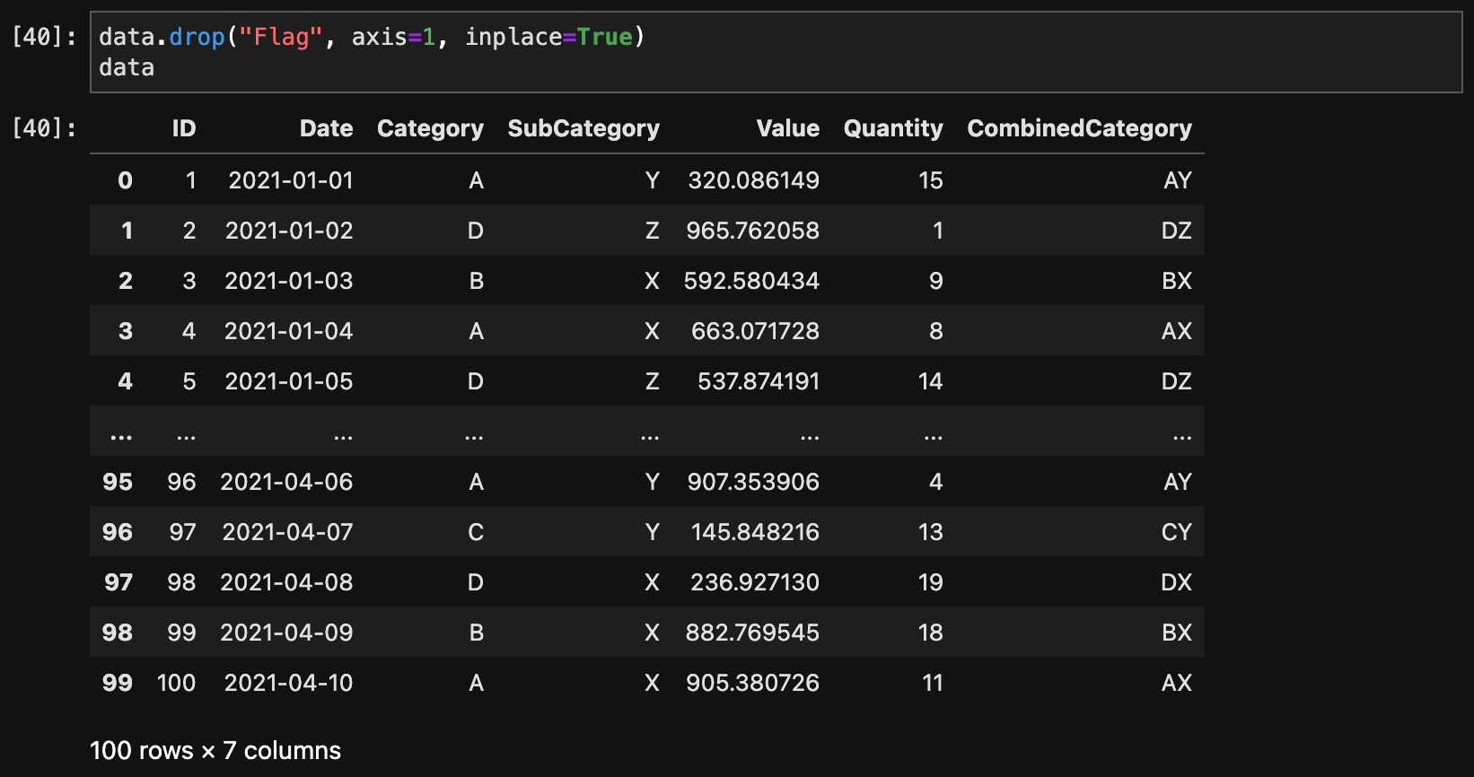Click value 537.874191
1474x777 pixels.
[x=759, y=381]
